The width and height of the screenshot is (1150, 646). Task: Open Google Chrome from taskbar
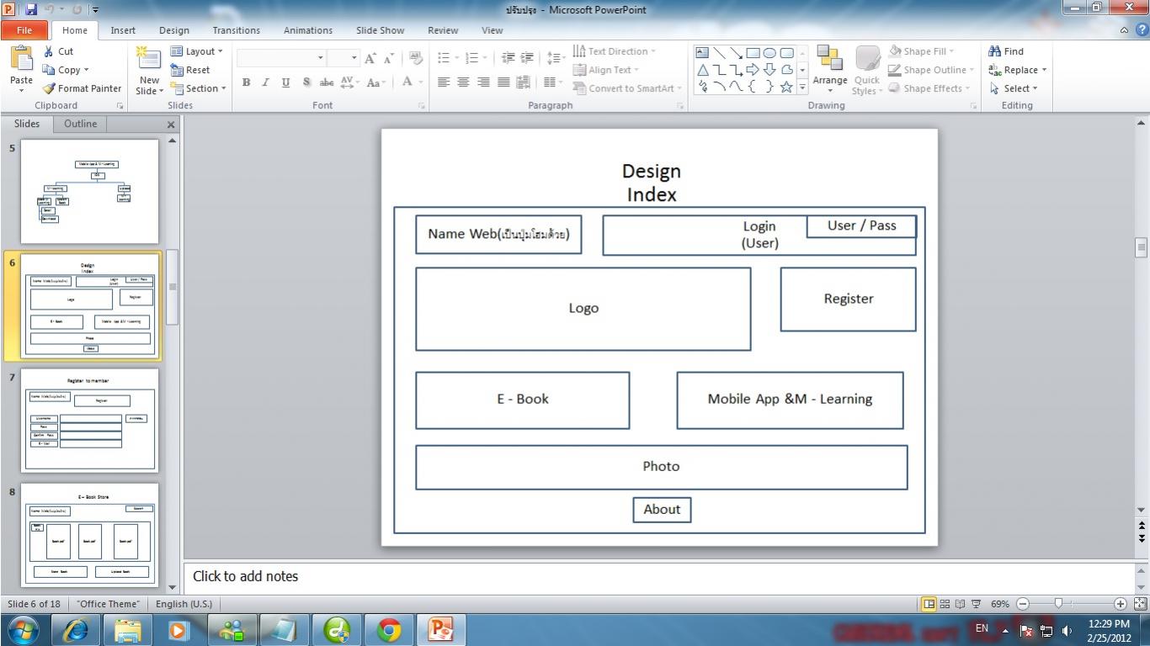pyautogui.click(x=389, y=629)
